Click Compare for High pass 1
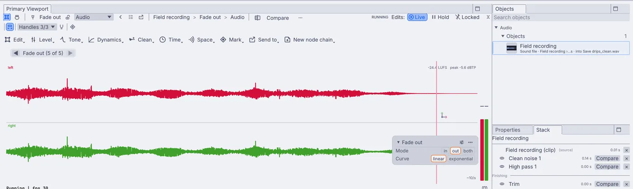Image resolution: width=633 pixels, height=189 pixels. click(x=607, y=167)
